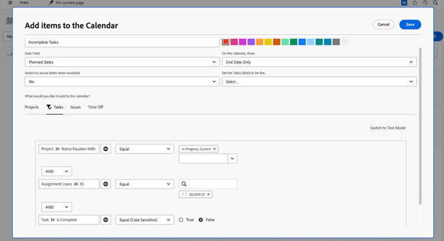The image size is (444, 241).
Task: Pick the dark orange color swatch
Action: (276, 42)
